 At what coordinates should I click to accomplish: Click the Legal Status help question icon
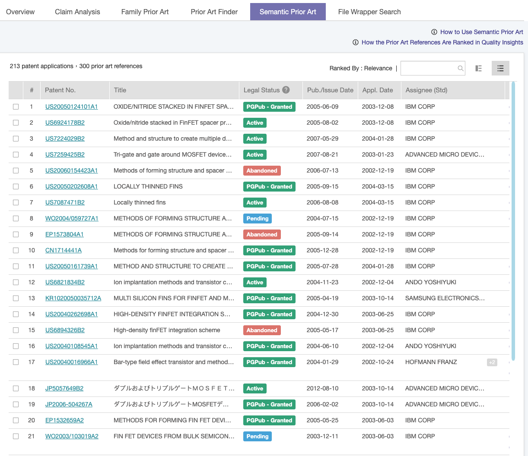(x=286, y=90)
